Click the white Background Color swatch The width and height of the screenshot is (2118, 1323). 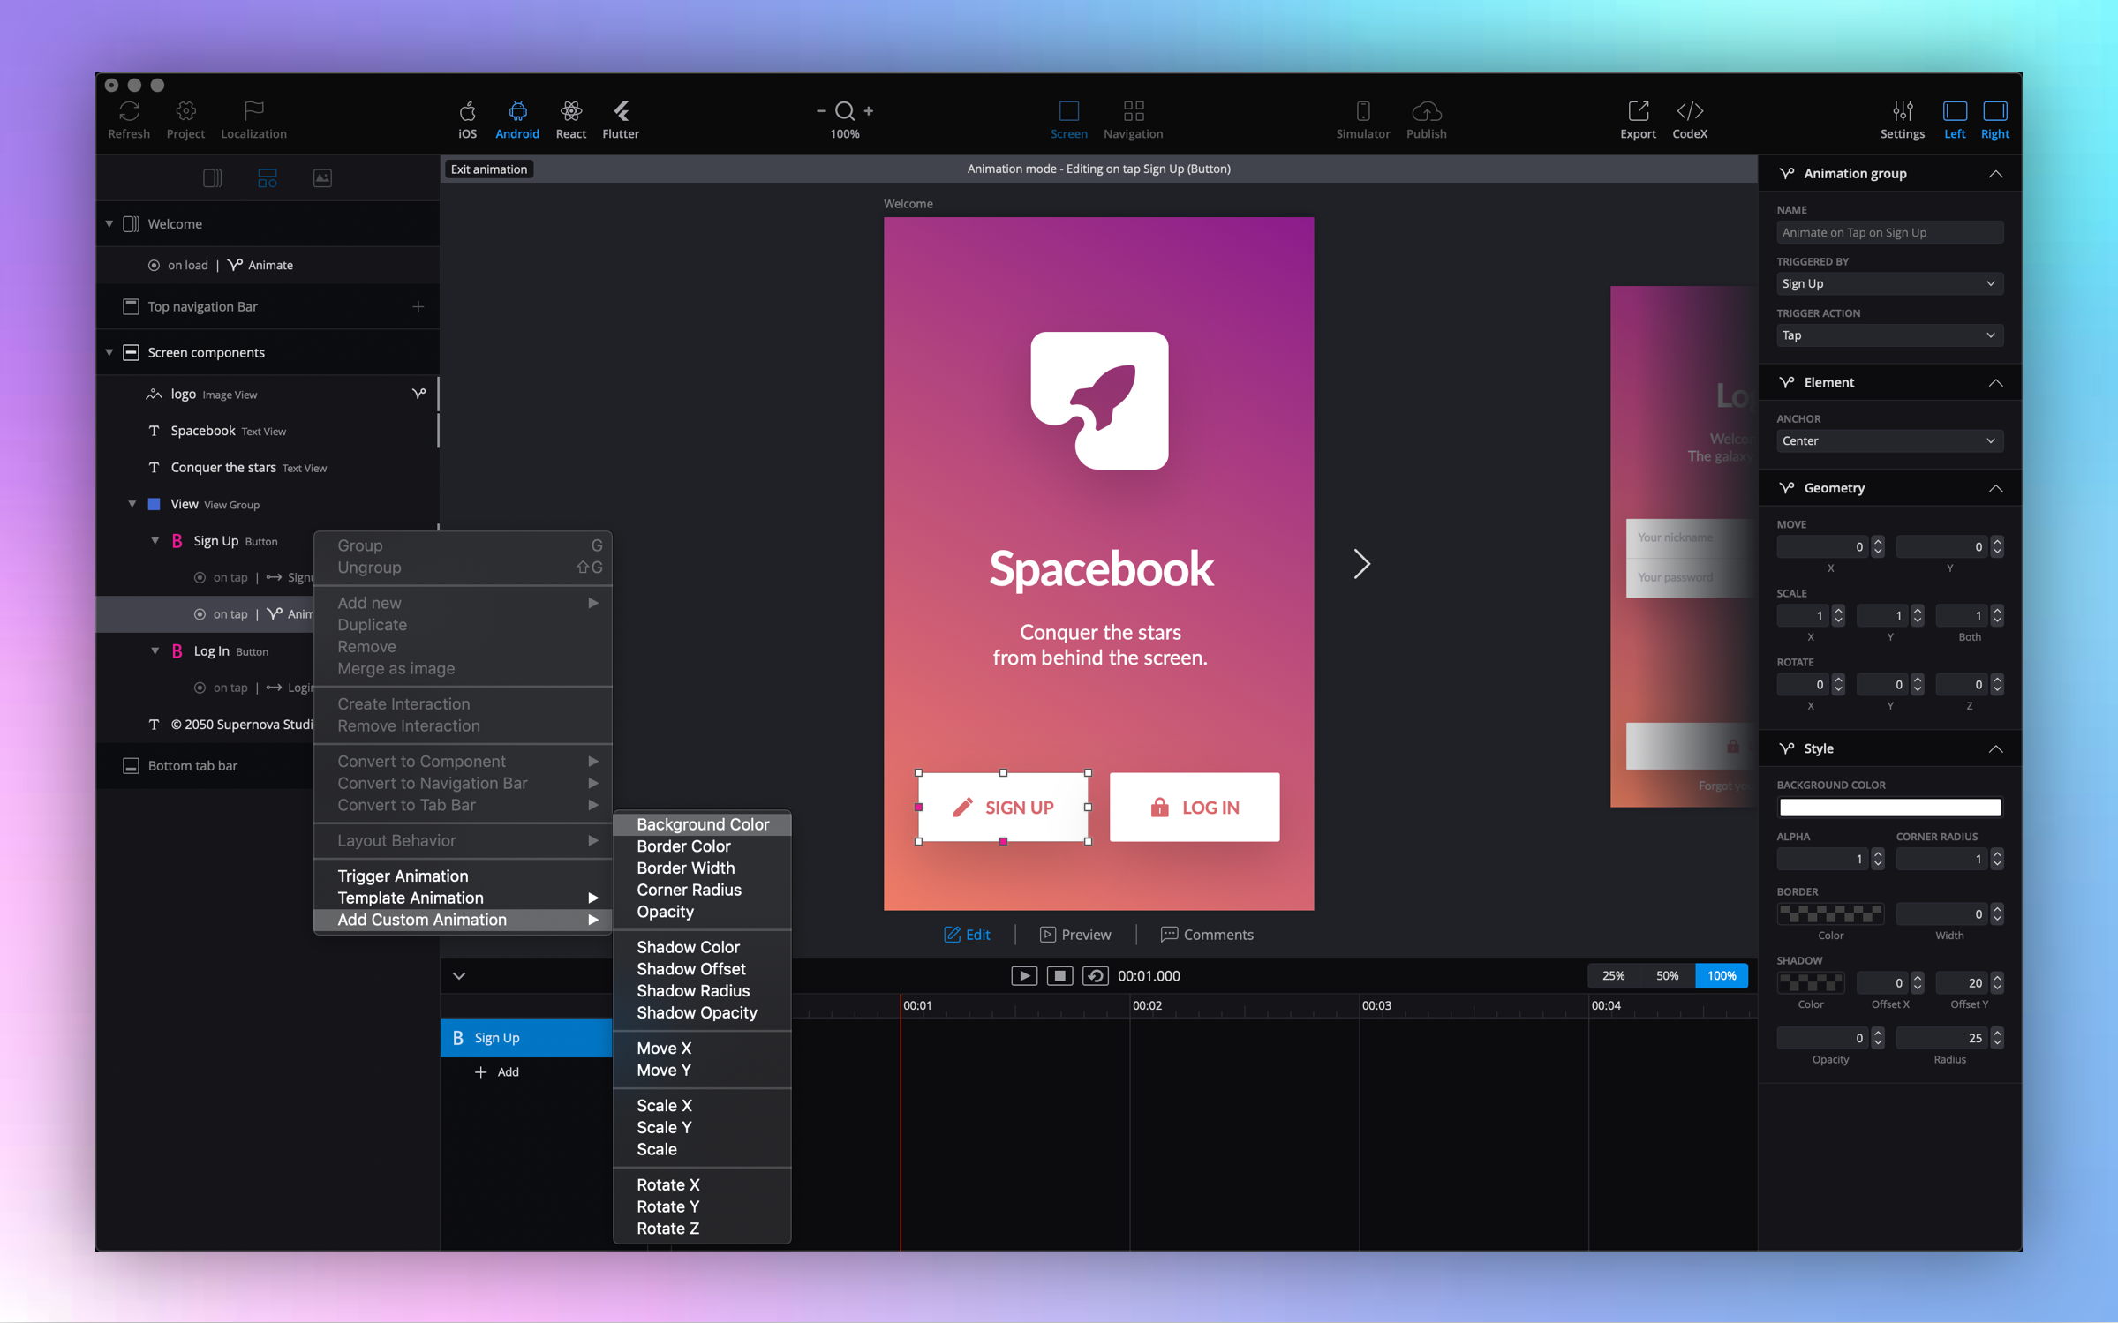click(1888, 807)
